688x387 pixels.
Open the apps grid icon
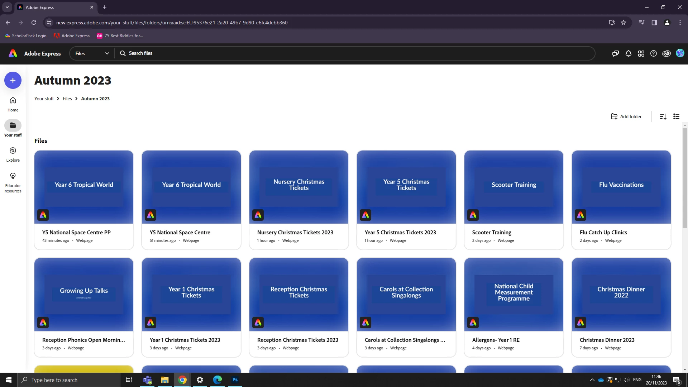point(641,53)
